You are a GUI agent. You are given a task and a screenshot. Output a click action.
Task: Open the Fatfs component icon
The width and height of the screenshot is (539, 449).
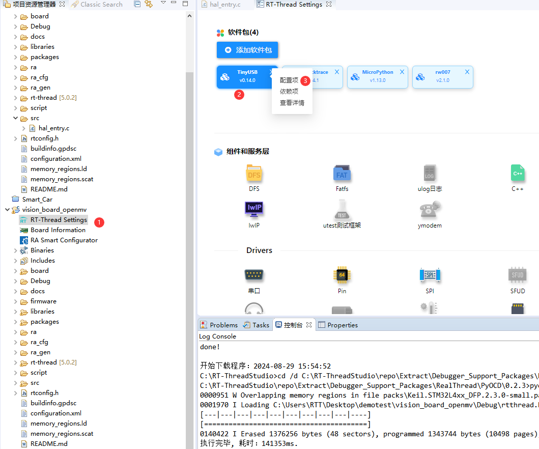pyautogui.click(x=342, y=173)
